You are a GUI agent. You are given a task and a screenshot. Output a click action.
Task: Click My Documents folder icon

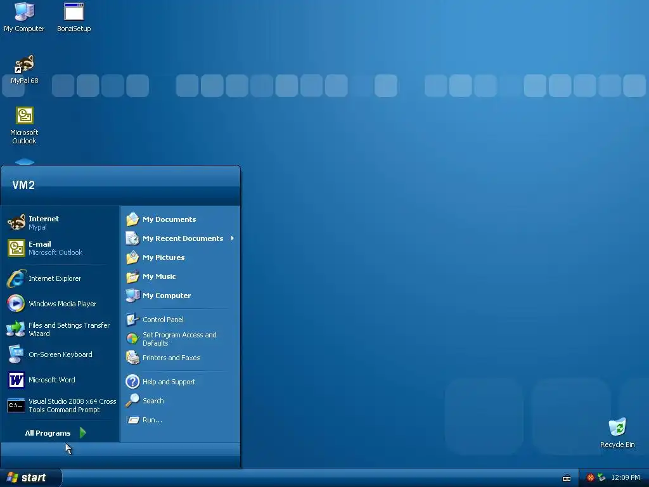coord(132,219)
